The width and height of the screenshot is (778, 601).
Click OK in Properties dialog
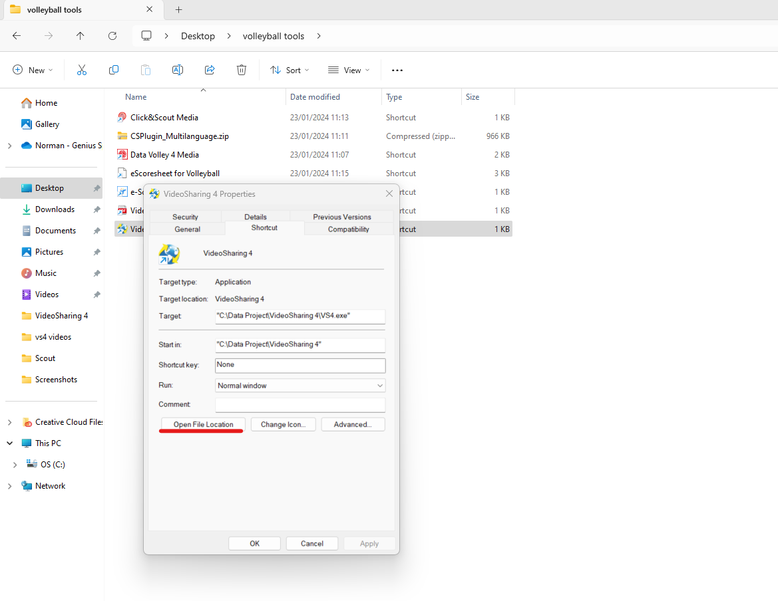tap(254, 544)
